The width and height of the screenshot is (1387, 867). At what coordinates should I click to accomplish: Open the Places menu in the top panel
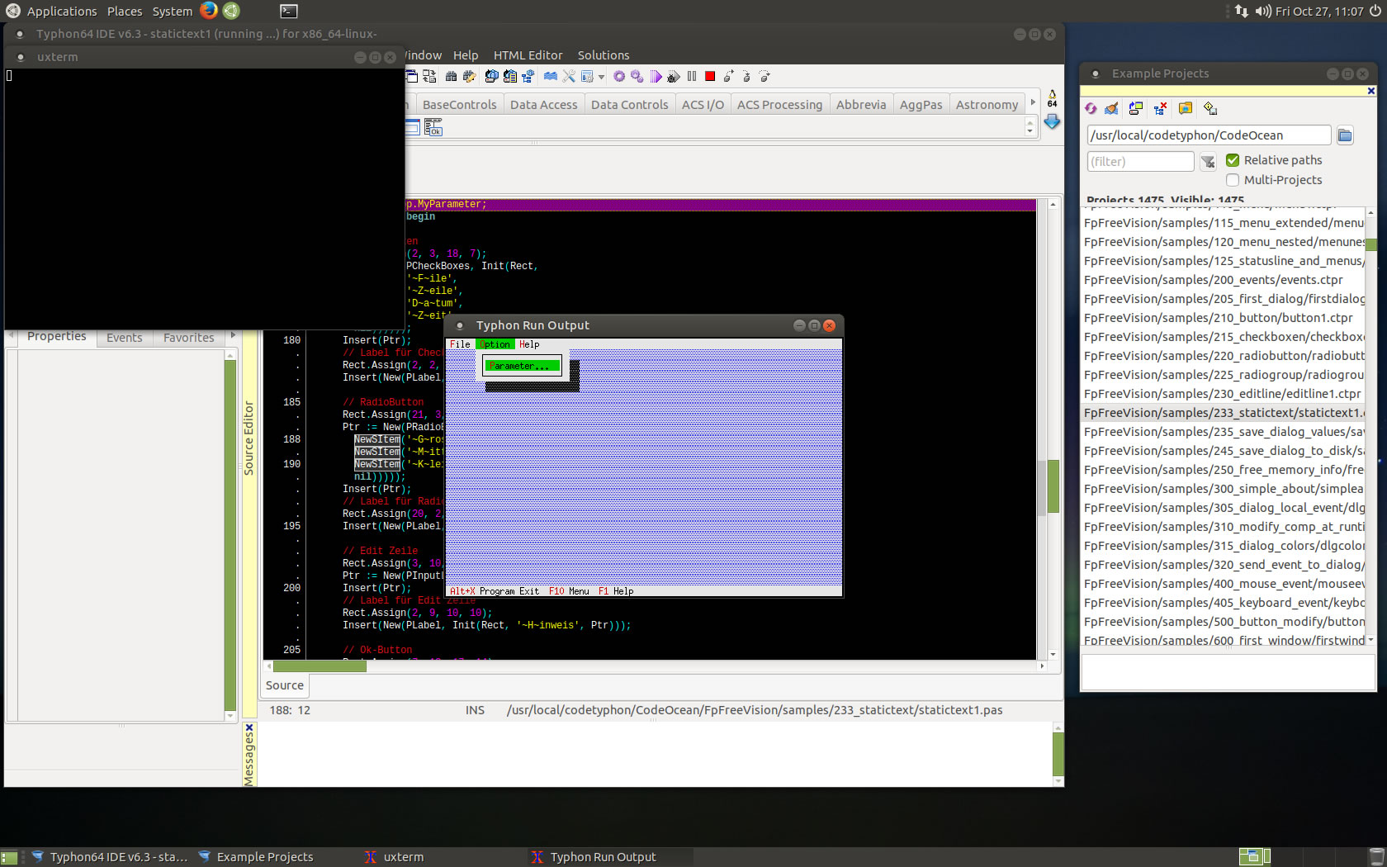pos(125,11)
